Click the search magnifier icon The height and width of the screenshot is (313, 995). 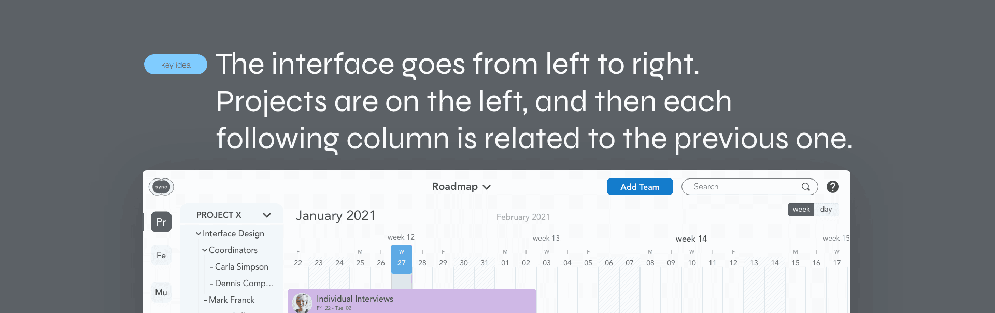(x=806, y=187)
